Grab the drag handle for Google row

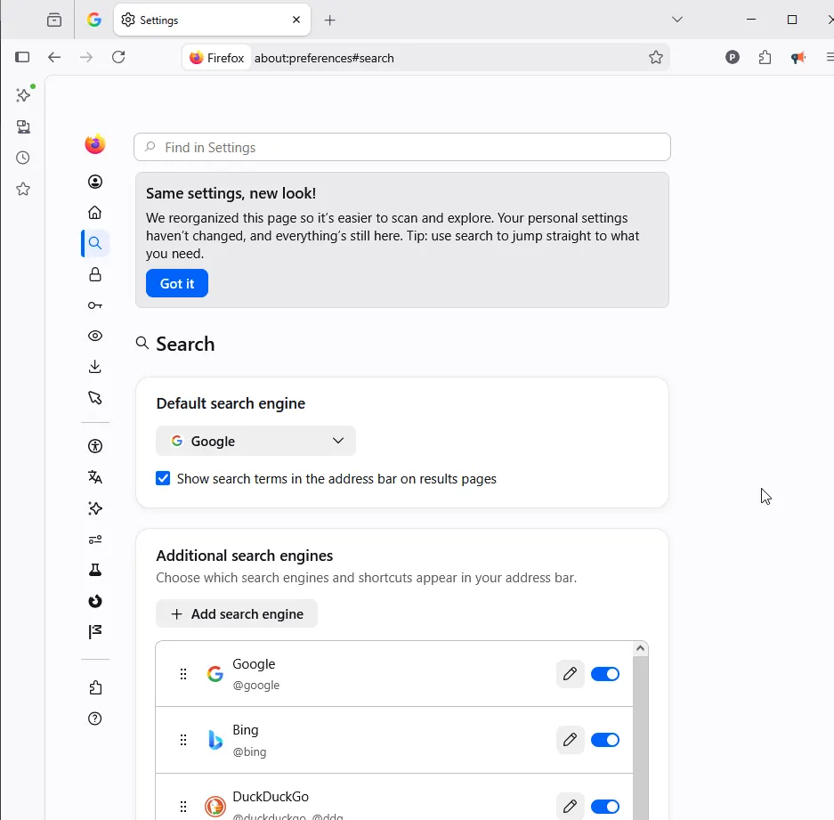(183, 674)
